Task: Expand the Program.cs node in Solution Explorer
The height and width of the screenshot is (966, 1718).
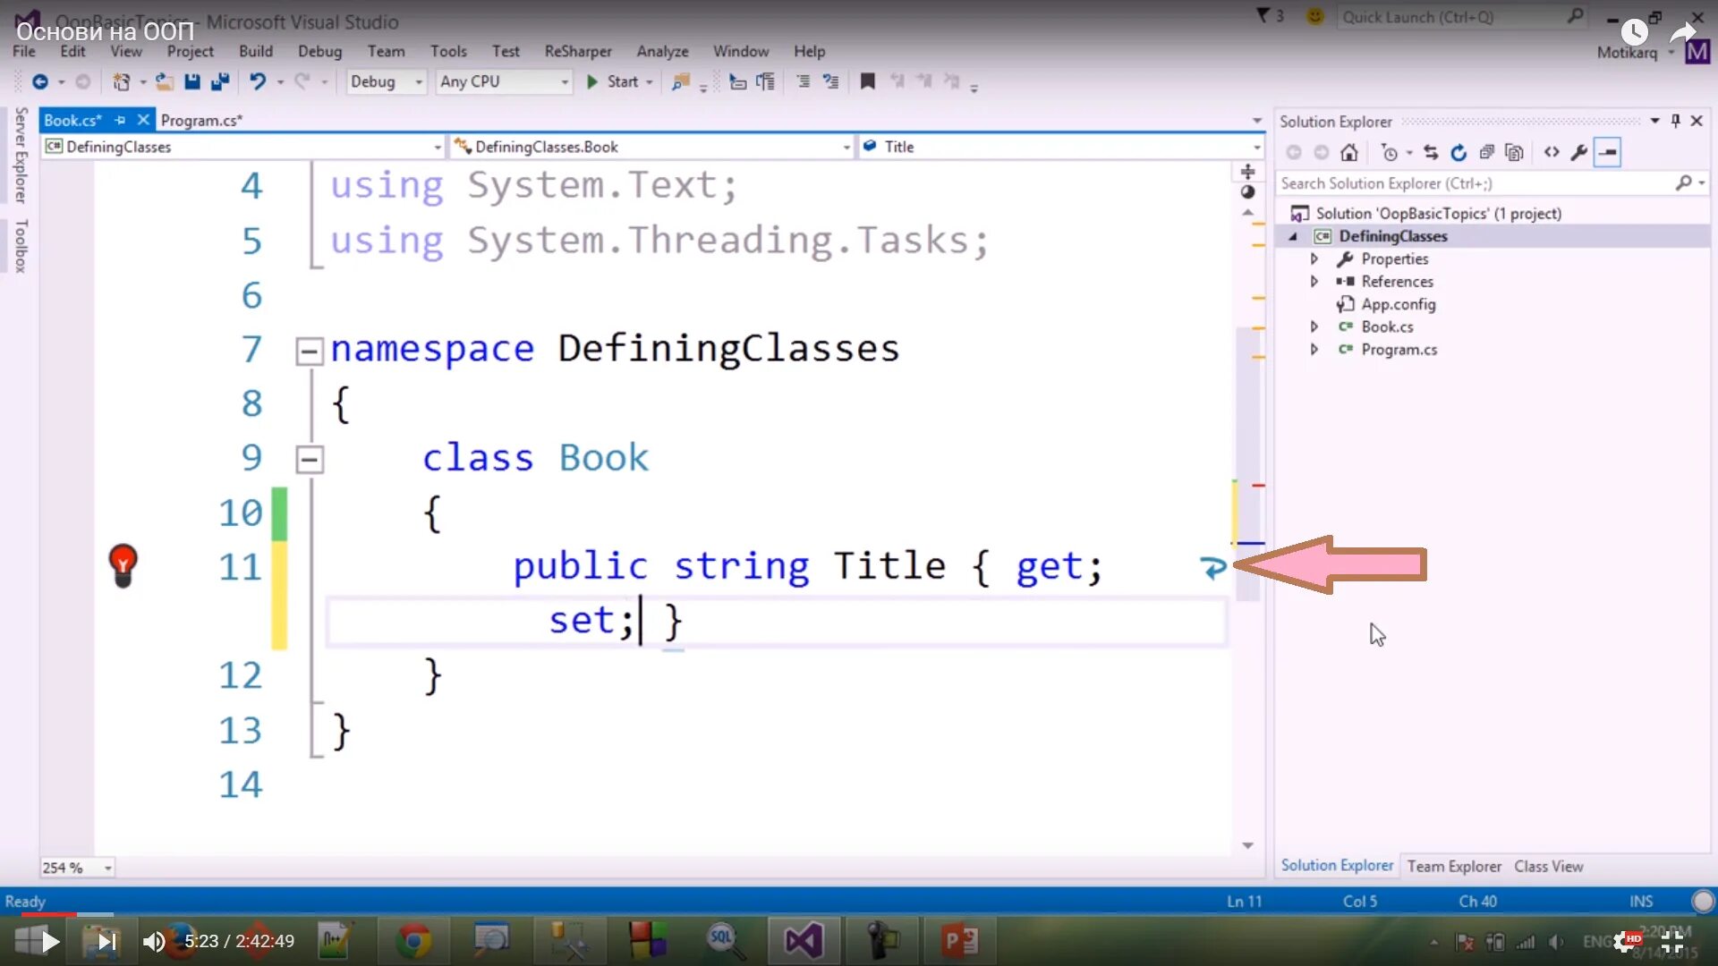Action: coord(1314,349)
